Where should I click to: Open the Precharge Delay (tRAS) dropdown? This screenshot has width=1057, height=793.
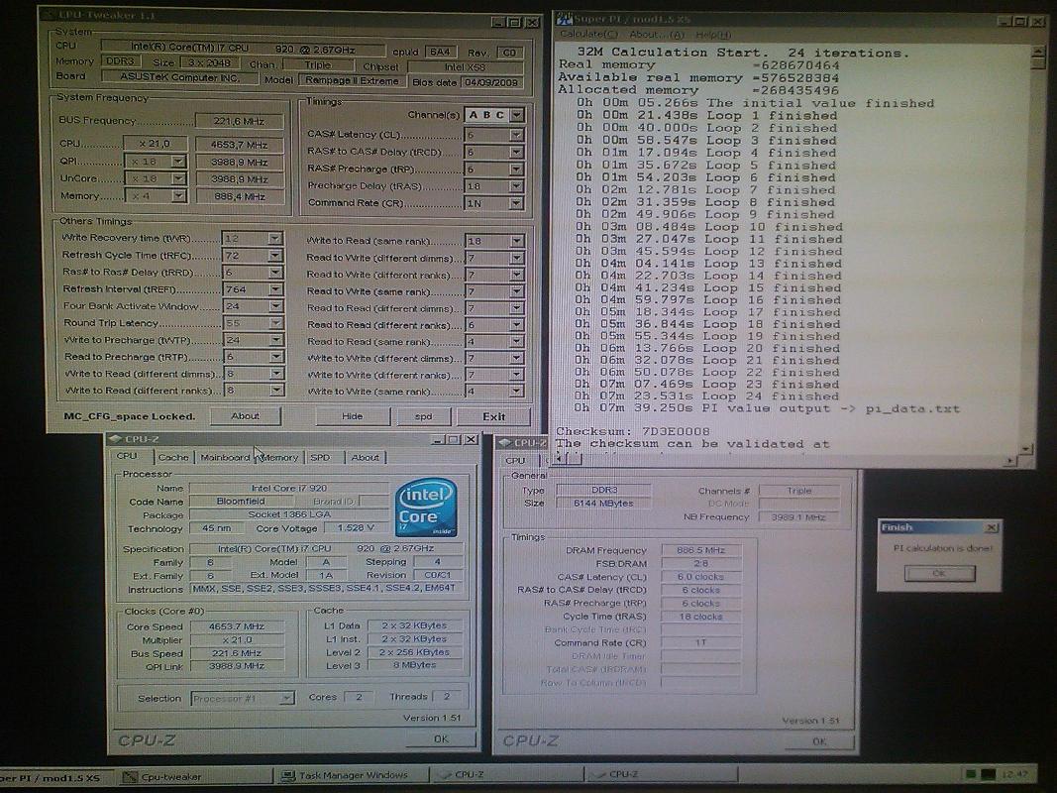pyautogui.click(x=516, y=186)
